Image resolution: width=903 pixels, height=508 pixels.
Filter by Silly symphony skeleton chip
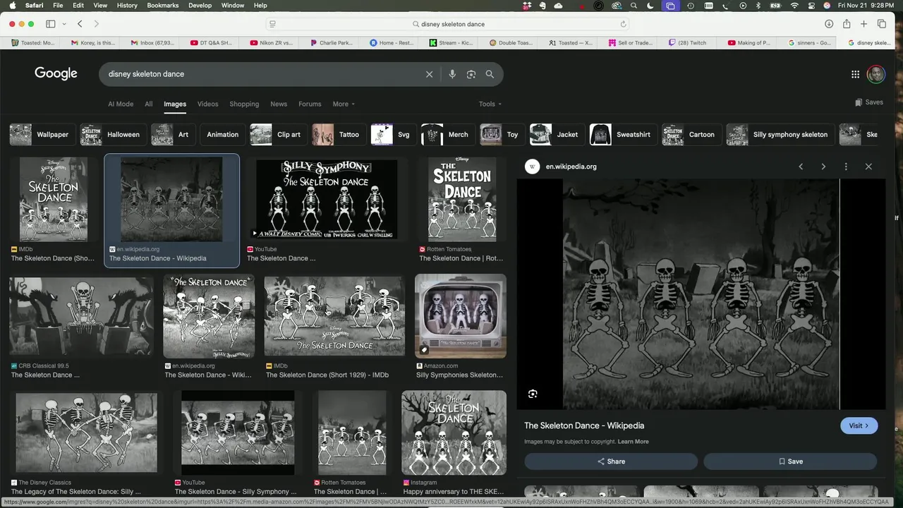coord(780,134)
